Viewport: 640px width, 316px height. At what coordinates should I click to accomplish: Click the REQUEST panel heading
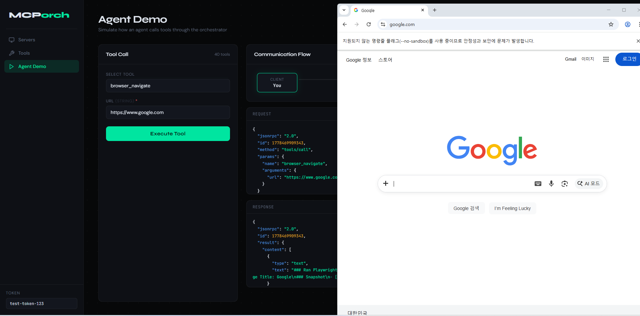click(x=262, y=114)
